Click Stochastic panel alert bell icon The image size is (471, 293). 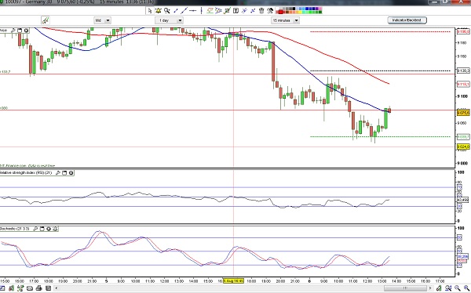[55, 229]
